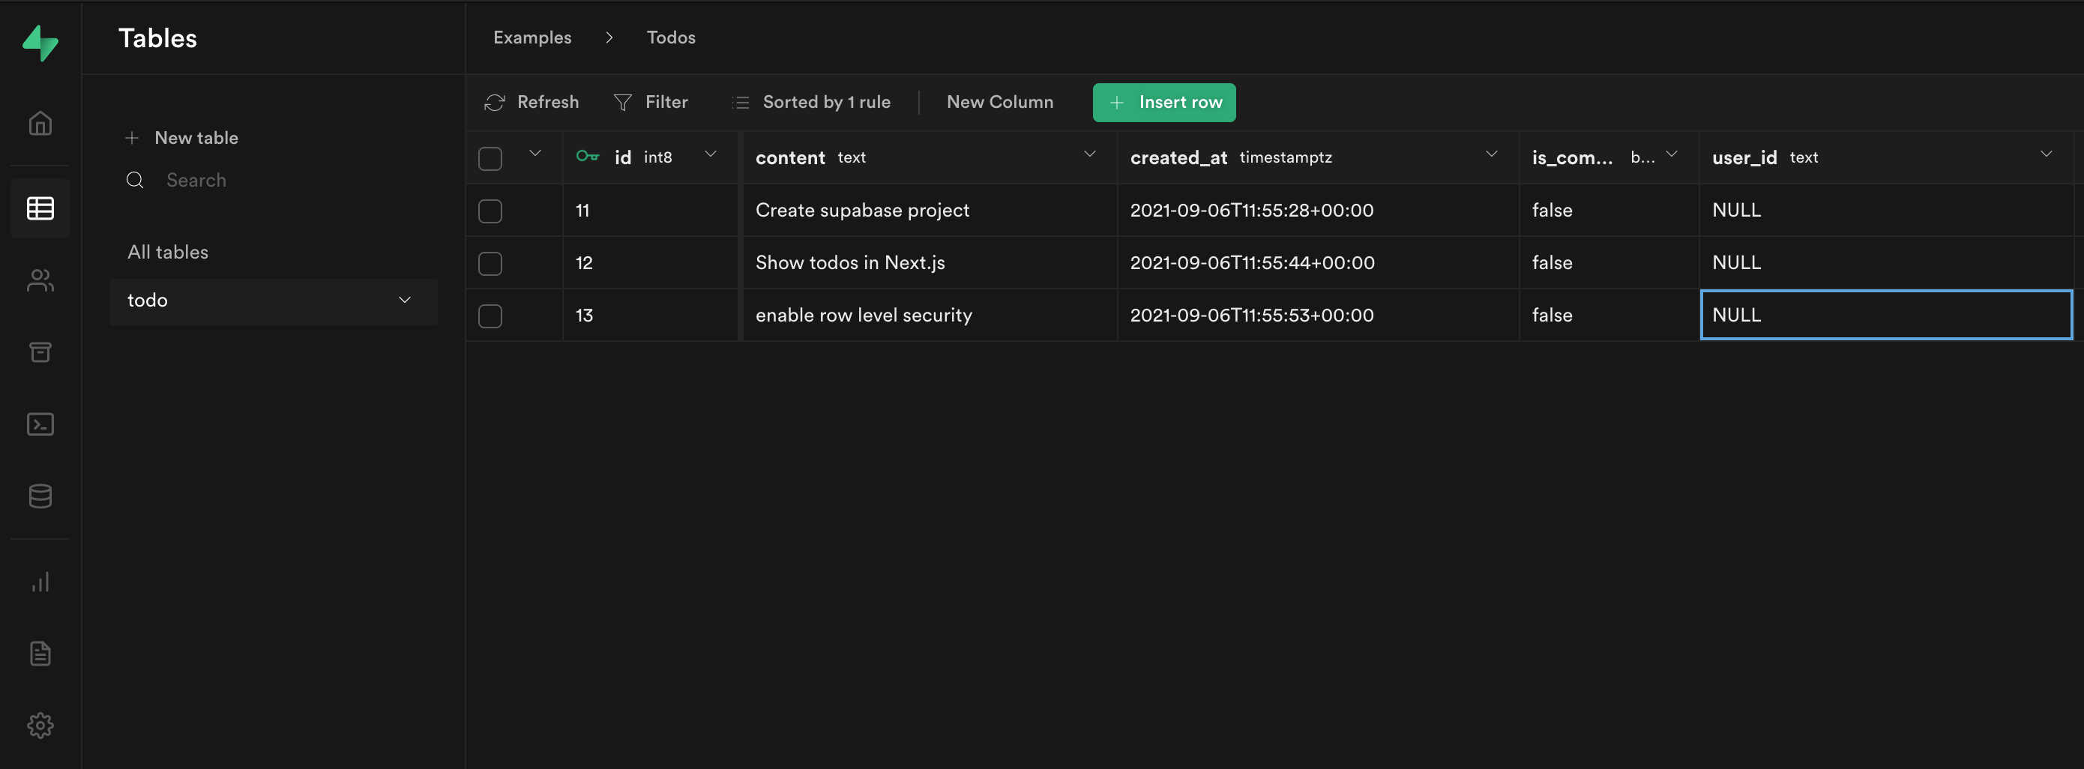The height and width of the screenshot is (769, 2084).
Task: Select id cell with value 12
Action: [x=650, y=263]
